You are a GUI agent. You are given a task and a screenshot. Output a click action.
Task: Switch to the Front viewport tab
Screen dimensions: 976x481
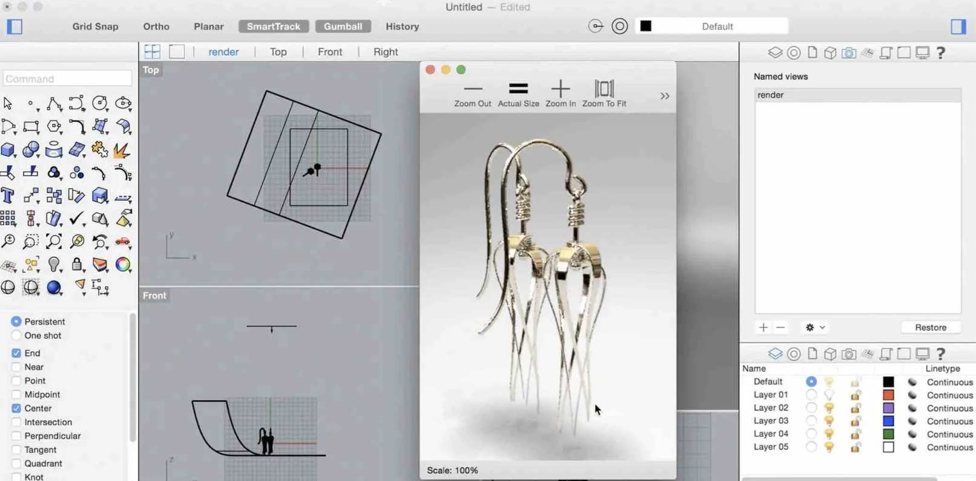point(330,52)
